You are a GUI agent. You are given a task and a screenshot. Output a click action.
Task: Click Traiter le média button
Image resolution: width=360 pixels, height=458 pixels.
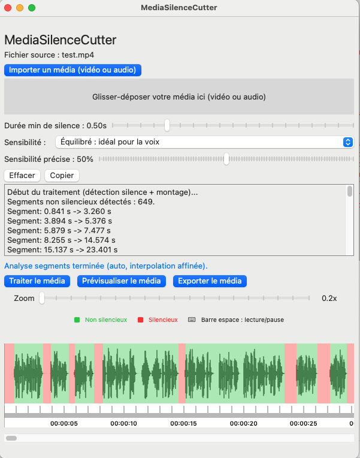tap(37, 281)
